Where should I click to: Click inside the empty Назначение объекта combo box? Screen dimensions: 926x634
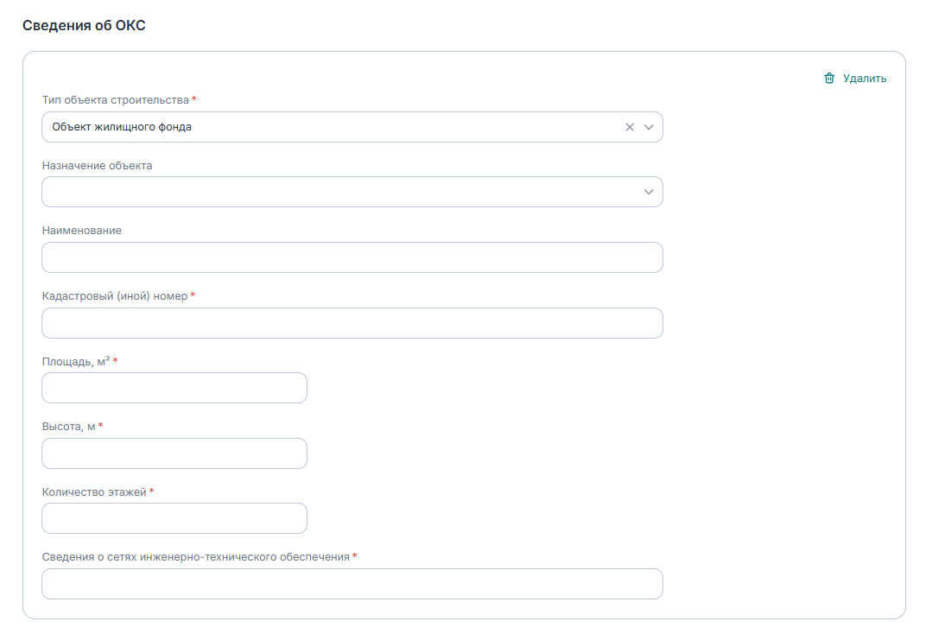[x=337, y=192]
